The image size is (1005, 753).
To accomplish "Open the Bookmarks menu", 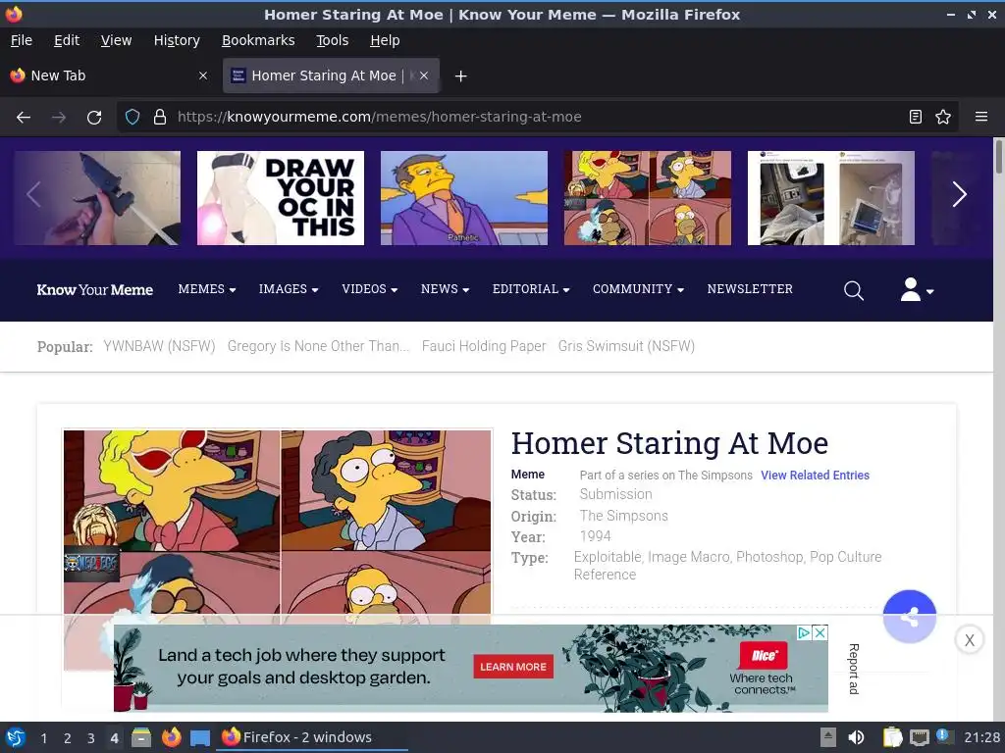I will [258, 40].
